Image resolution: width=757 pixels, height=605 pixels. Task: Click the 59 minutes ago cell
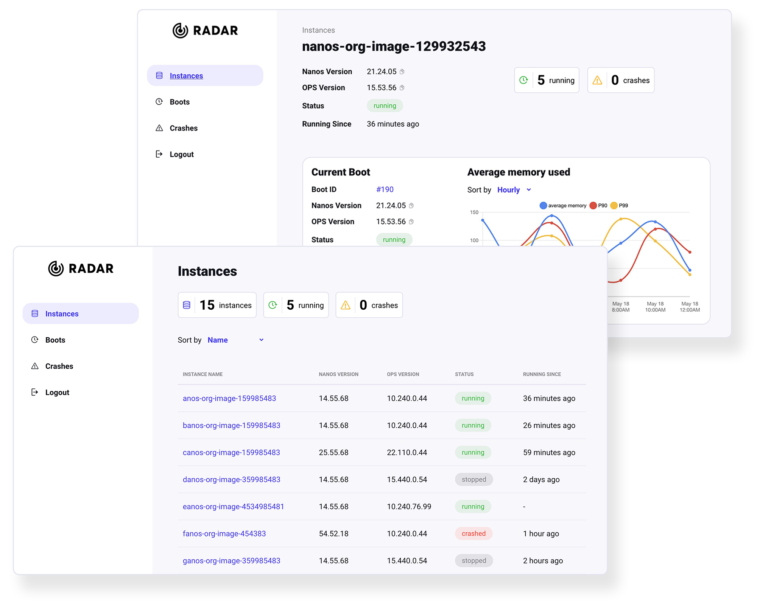point(549,453)
